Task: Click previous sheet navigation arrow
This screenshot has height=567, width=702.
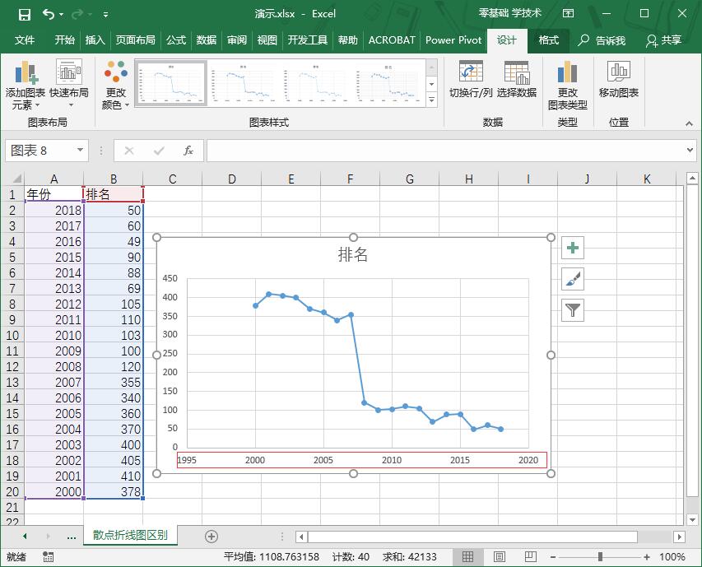Action: click(24, 536)
